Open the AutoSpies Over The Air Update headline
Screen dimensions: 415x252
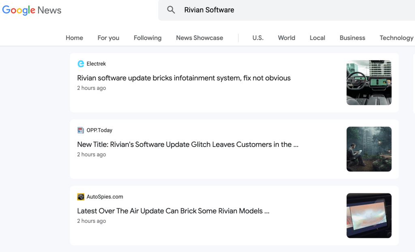coord(173,211)
